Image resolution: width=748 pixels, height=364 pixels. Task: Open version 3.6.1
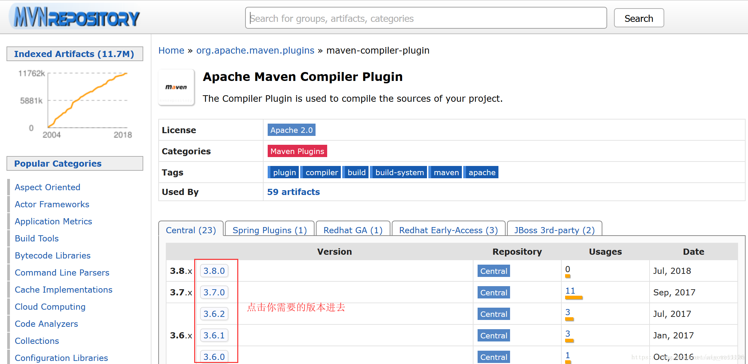pyautogui.click(x=214, y=335)
